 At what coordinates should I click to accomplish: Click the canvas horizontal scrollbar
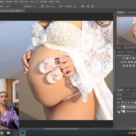click(62, 129)
